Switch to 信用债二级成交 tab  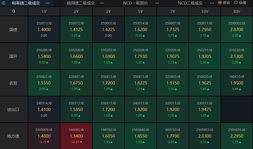click(81, 3)
